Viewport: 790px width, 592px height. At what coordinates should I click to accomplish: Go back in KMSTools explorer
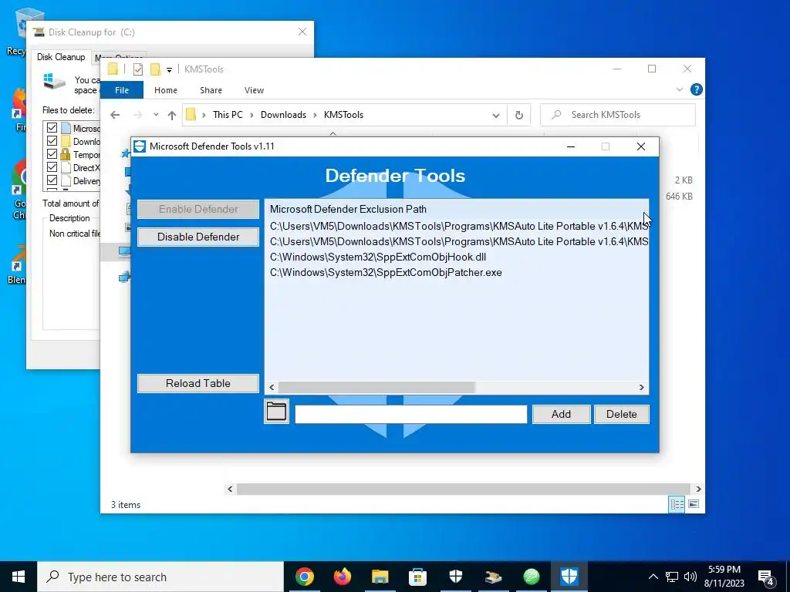(115, 115)
